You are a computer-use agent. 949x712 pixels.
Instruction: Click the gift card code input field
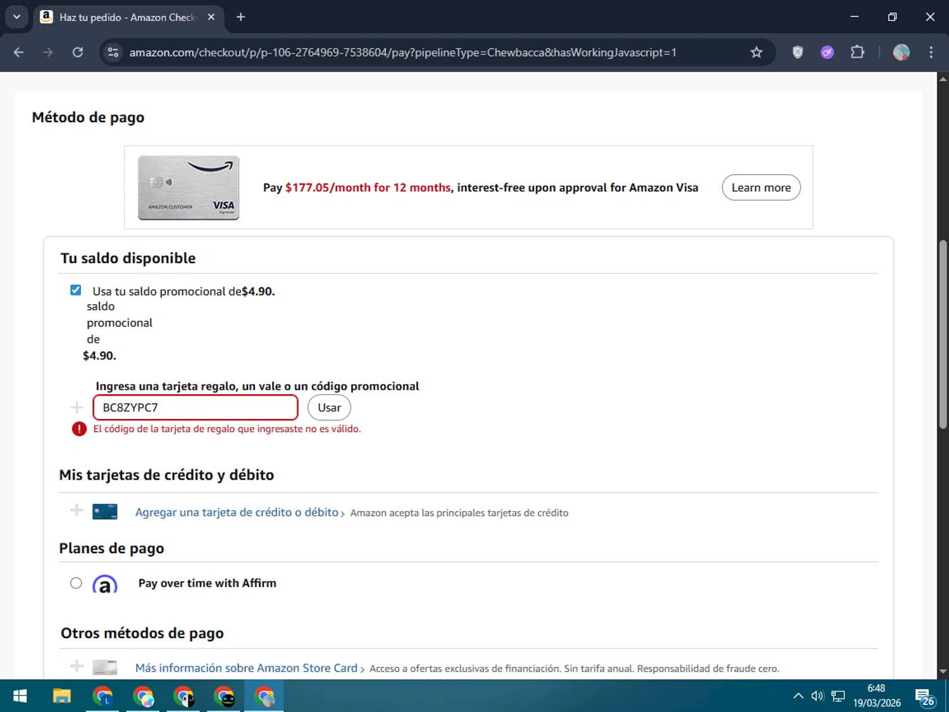tap(195, 408)
